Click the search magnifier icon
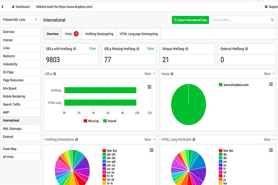278x185 pixels. (272, 20)
